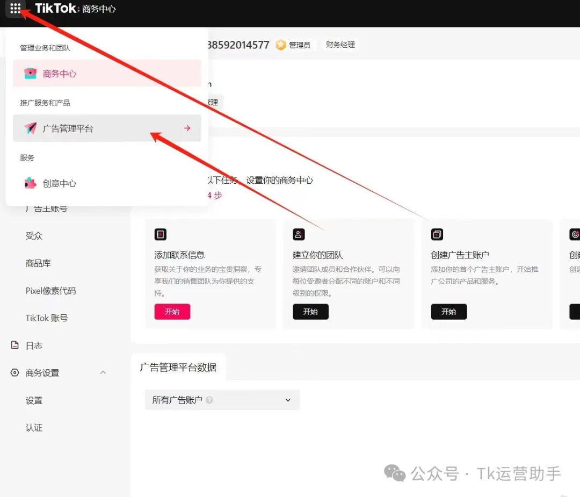Click the 商务中心 briefcase icon
The width and height of the screenshot is (580, 497).
[x=31, y=74]
